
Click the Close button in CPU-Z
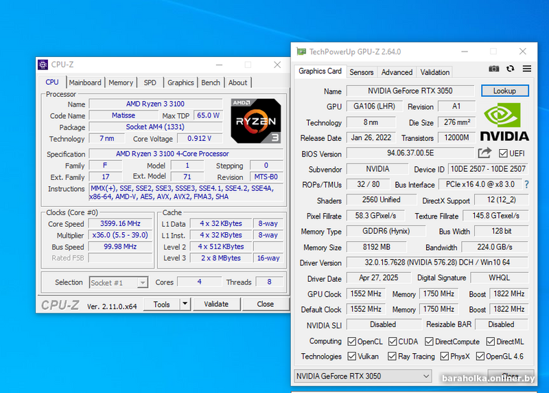click(266, 304)
